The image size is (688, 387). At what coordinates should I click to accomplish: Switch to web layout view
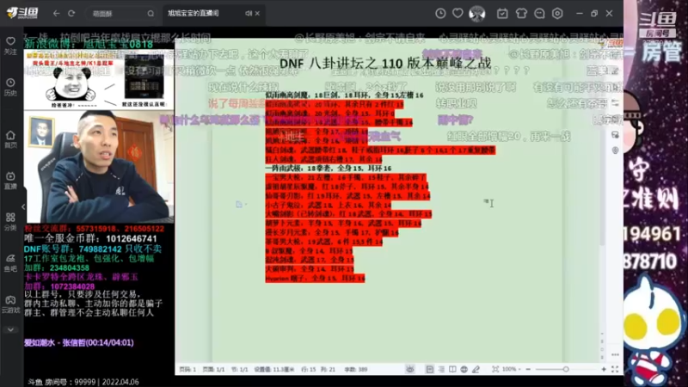tap(464, 370)
